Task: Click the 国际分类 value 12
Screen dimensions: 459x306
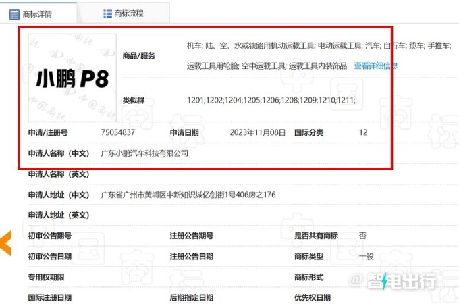Action: coord(363,132)
